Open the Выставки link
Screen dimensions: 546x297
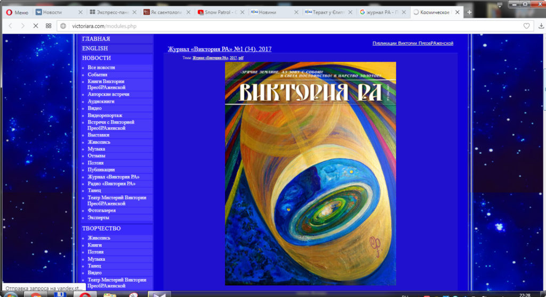click(x=99, y=135)
